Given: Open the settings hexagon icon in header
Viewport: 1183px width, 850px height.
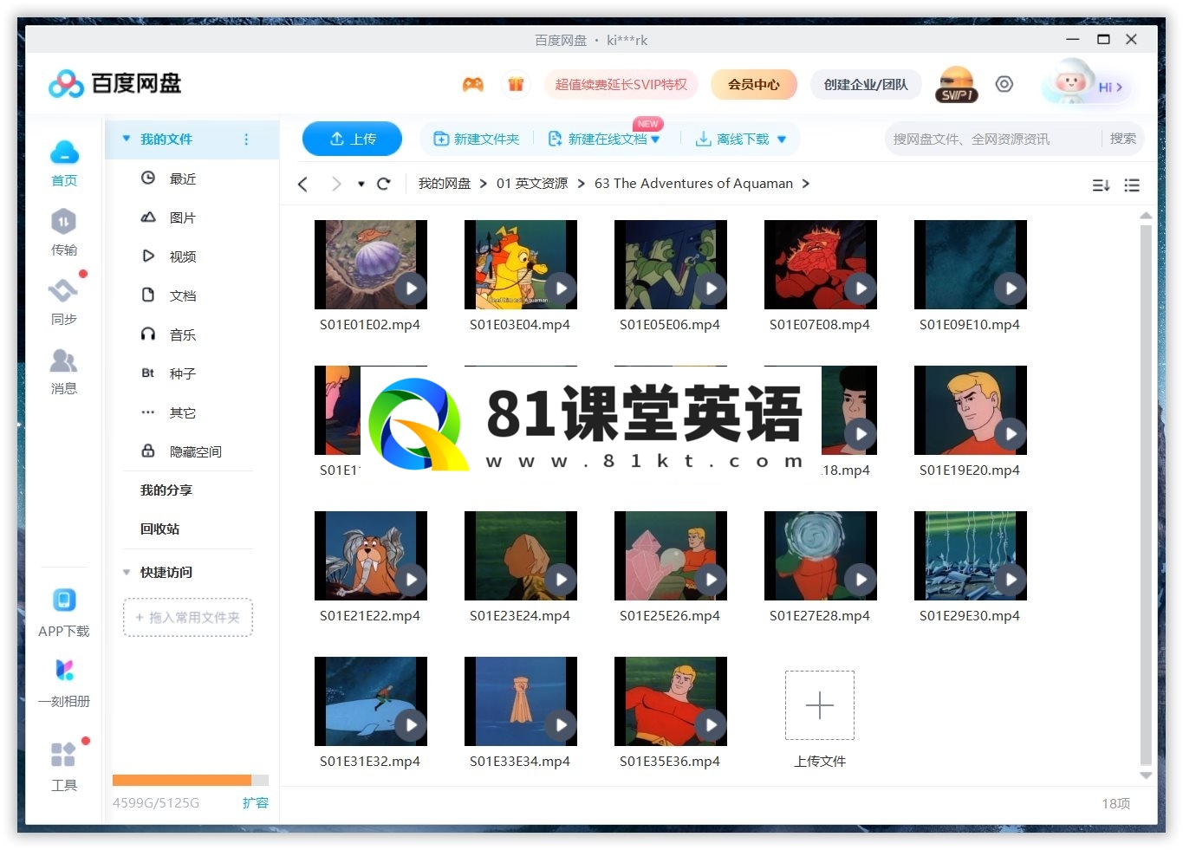Looking at the screenshot, I should coord(1004,84).
